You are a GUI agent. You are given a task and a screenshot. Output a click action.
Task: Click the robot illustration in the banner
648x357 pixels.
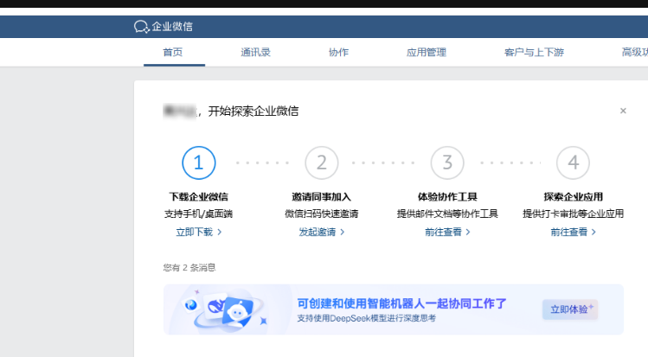[226, 310]
